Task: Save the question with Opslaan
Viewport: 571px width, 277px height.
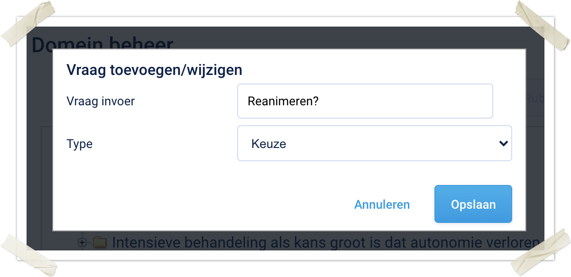Action: (x=473, y=204)
